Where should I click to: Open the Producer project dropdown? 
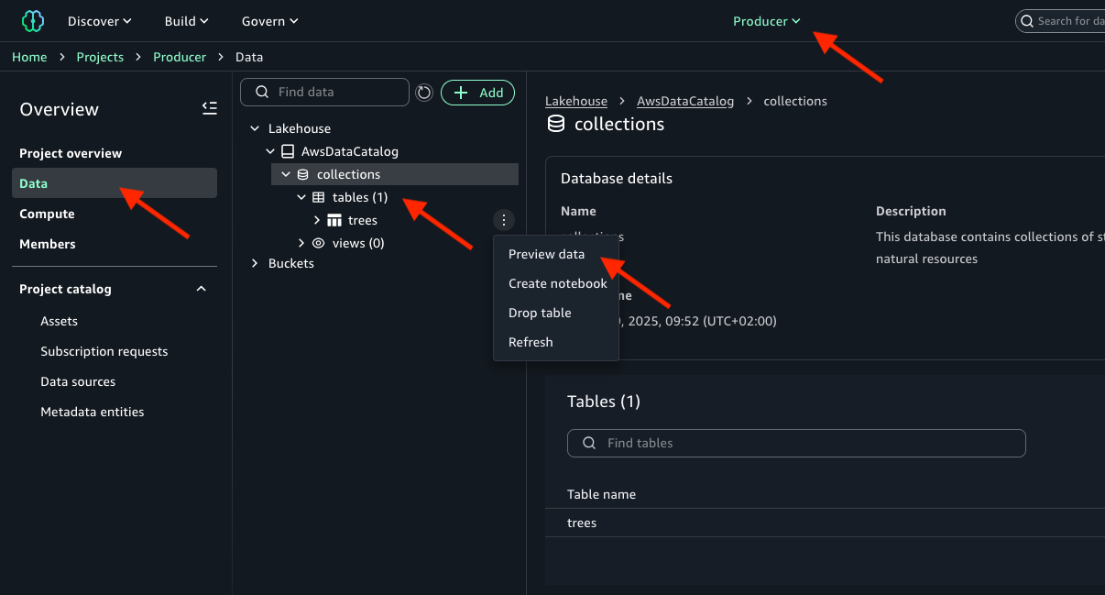click(767, 20)
